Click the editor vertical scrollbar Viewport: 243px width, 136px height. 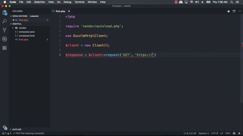(x=241, y=59)
